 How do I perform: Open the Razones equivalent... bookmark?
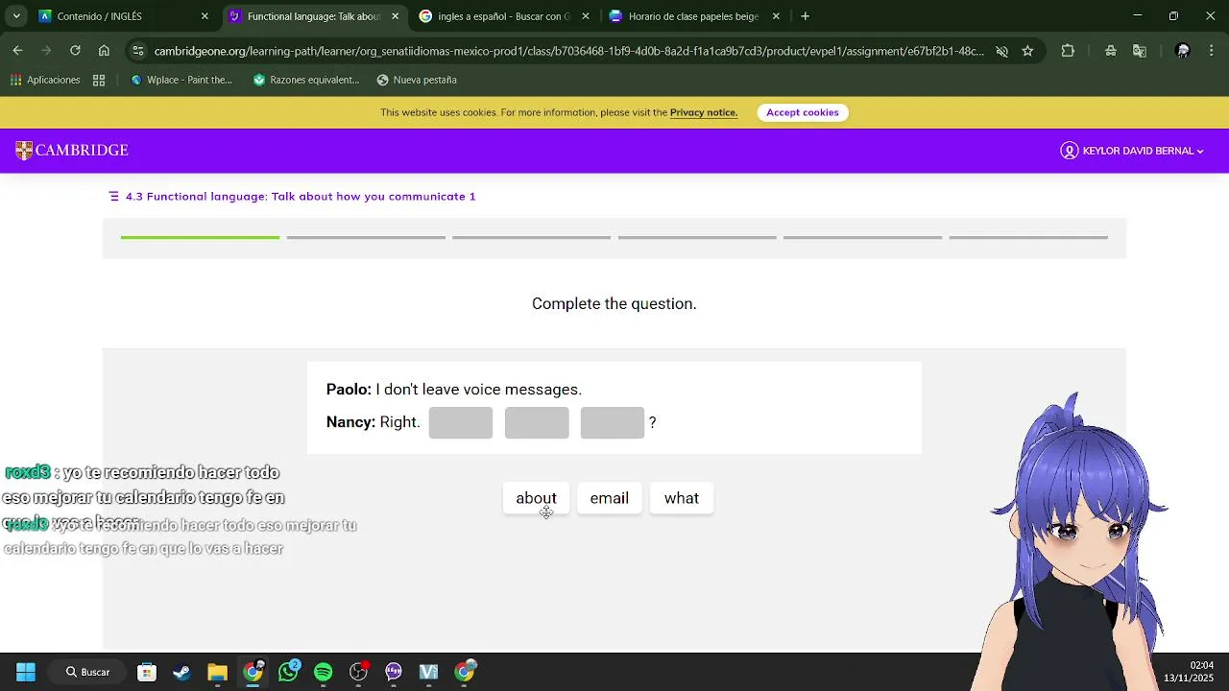(306, 80)
